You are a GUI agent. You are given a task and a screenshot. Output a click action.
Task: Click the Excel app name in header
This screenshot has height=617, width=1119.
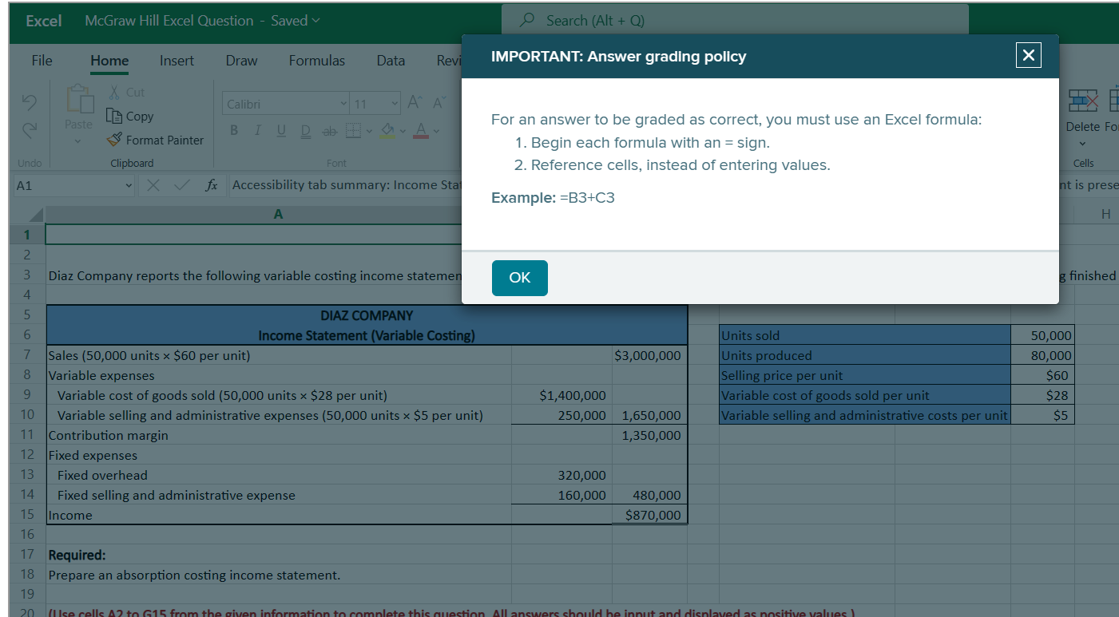point(44,21)
